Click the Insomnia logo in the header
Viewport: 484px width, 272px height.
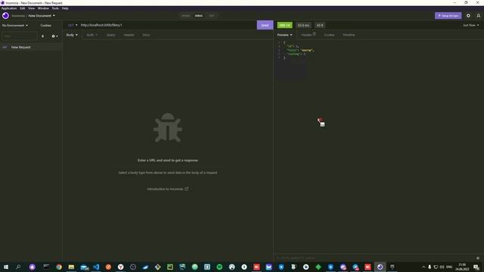5,16
